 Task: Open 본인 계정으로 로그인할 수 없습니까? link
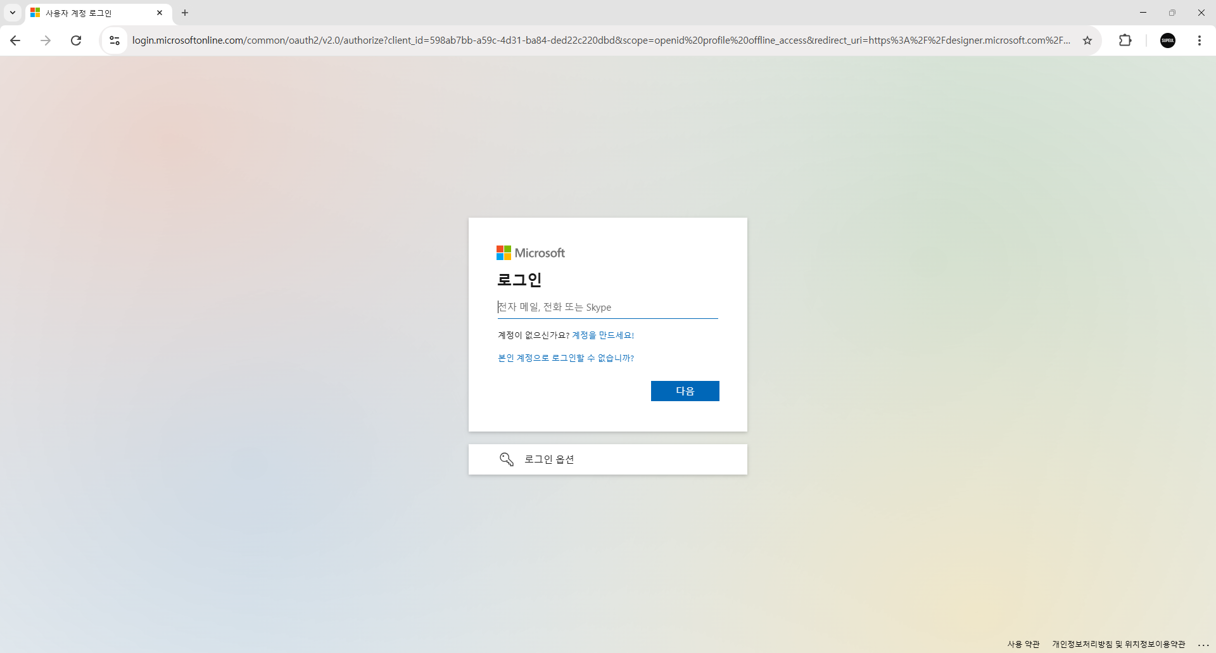coord(566,358)
